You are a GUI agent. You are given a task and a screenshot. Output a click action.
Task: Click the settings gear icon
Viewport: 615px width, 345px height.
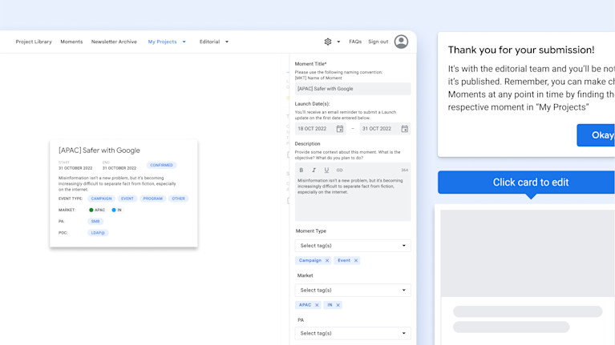tap(328, 42)
